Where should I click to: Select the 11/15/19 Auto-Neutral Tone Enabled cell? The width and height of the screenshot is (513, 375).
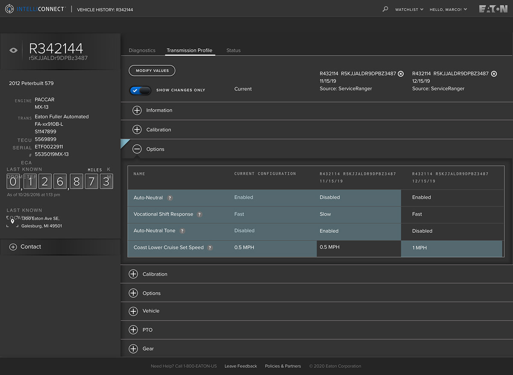359,231
